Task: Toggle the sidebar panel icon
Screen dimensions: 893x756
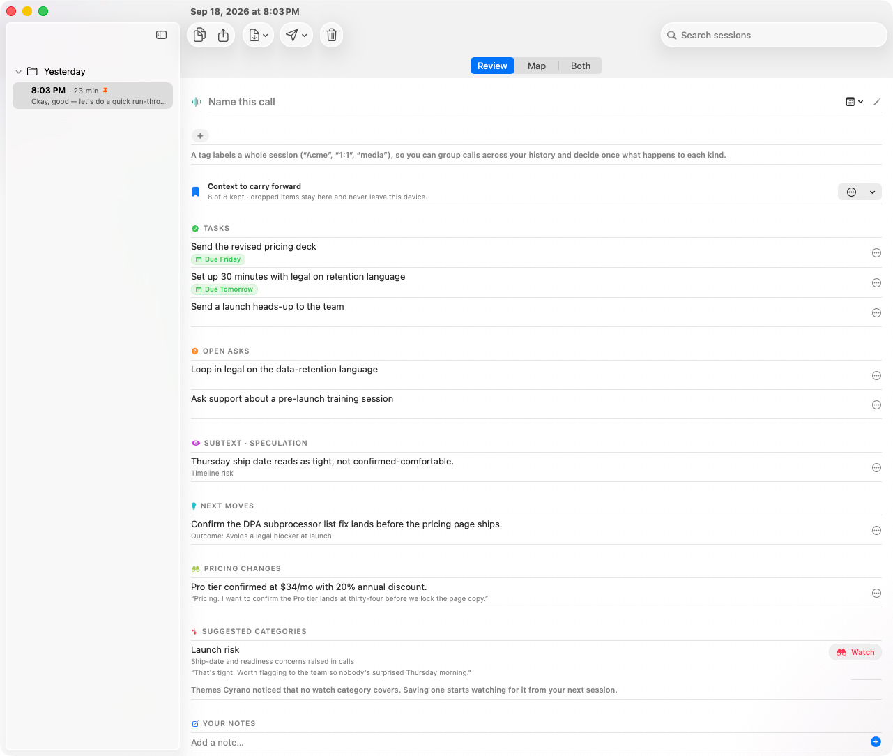Action: [x=161, y=35]
